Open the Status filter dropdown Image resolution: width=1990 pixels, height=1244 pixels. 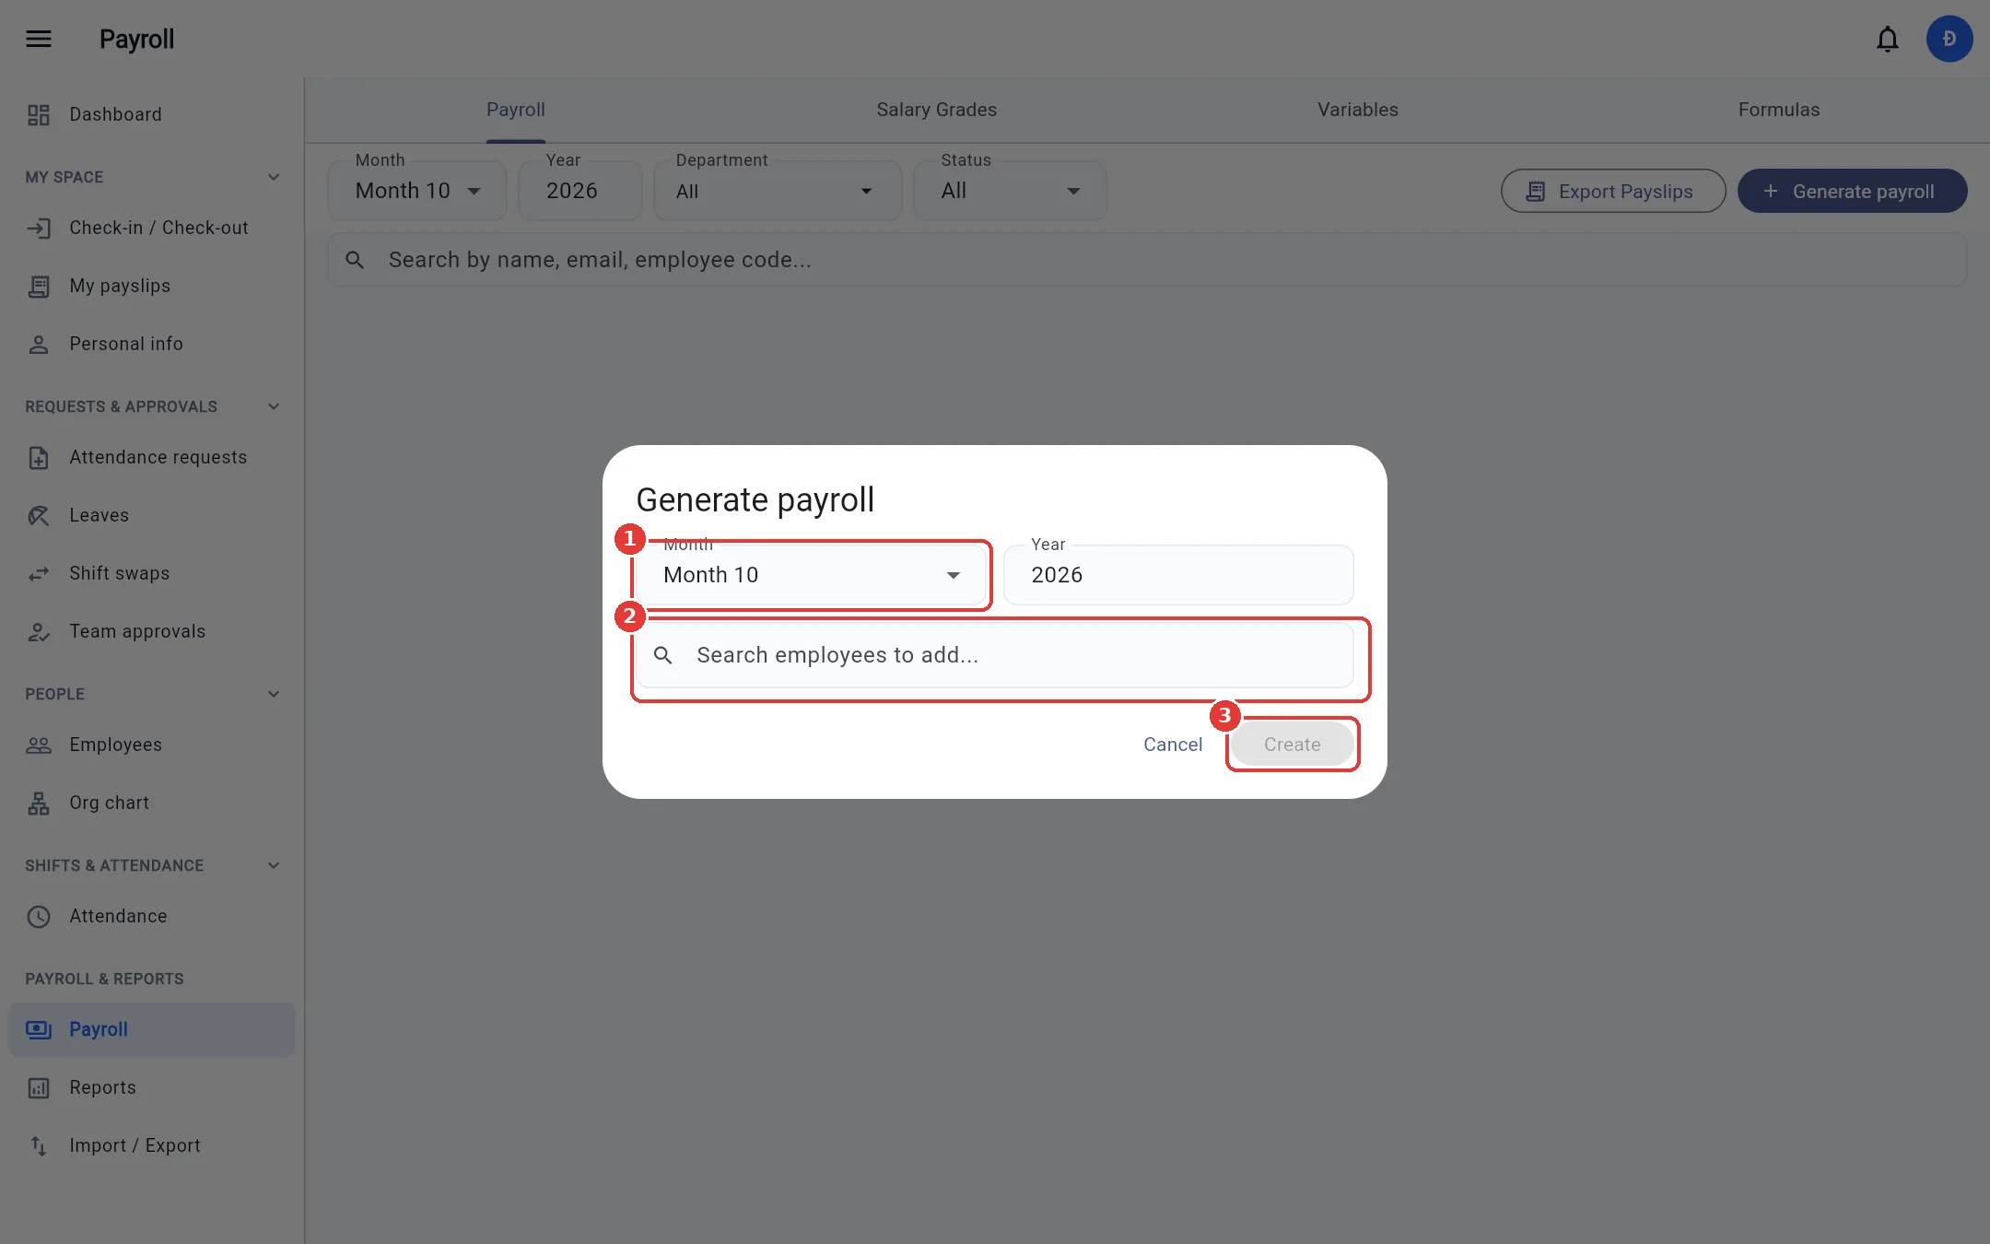pyautogui.click(x=1010, y=191)
